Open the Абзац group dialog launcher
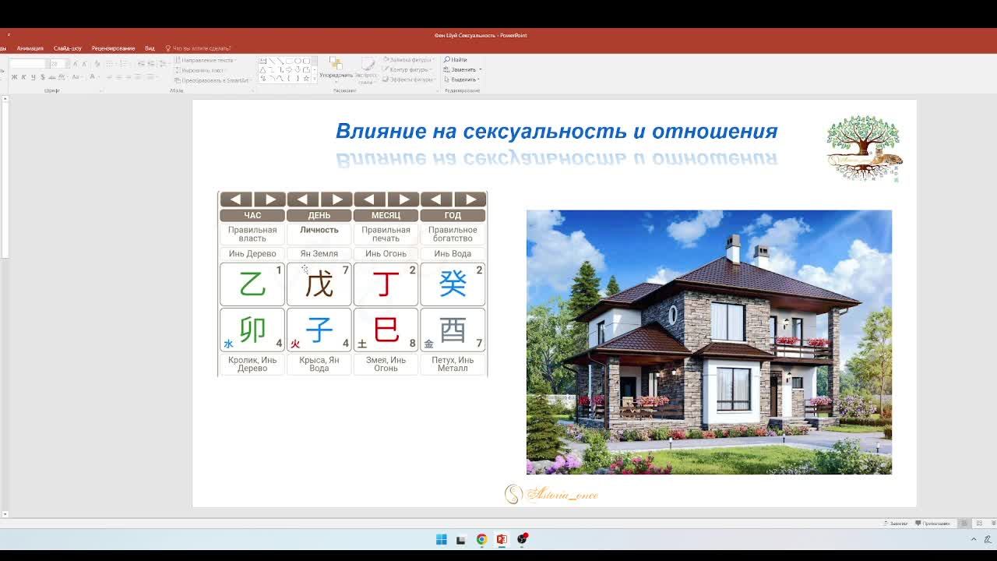The height and width of the screenshot is (561, 997). click(x=253, y=90)
